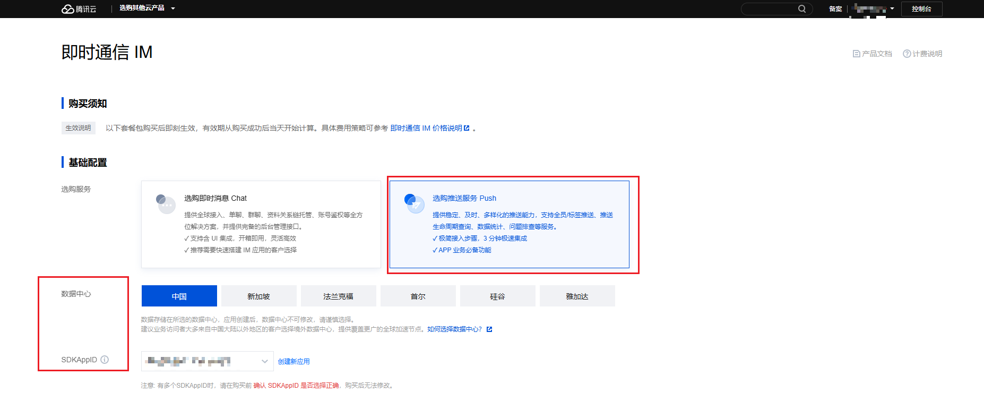Click the search magnifier icon in top bar
984x409 pixels.
[x=802, y=9]
